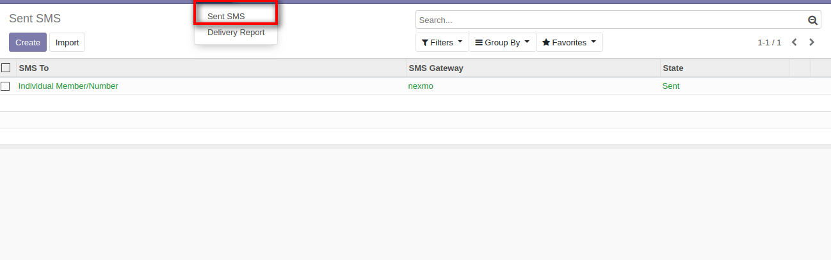
Task: Open the Favorites dropdown
Action: [x=569, y=43]
